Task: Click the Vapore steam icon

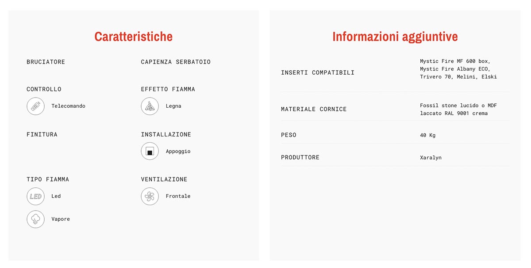Action: pos(35,219)
